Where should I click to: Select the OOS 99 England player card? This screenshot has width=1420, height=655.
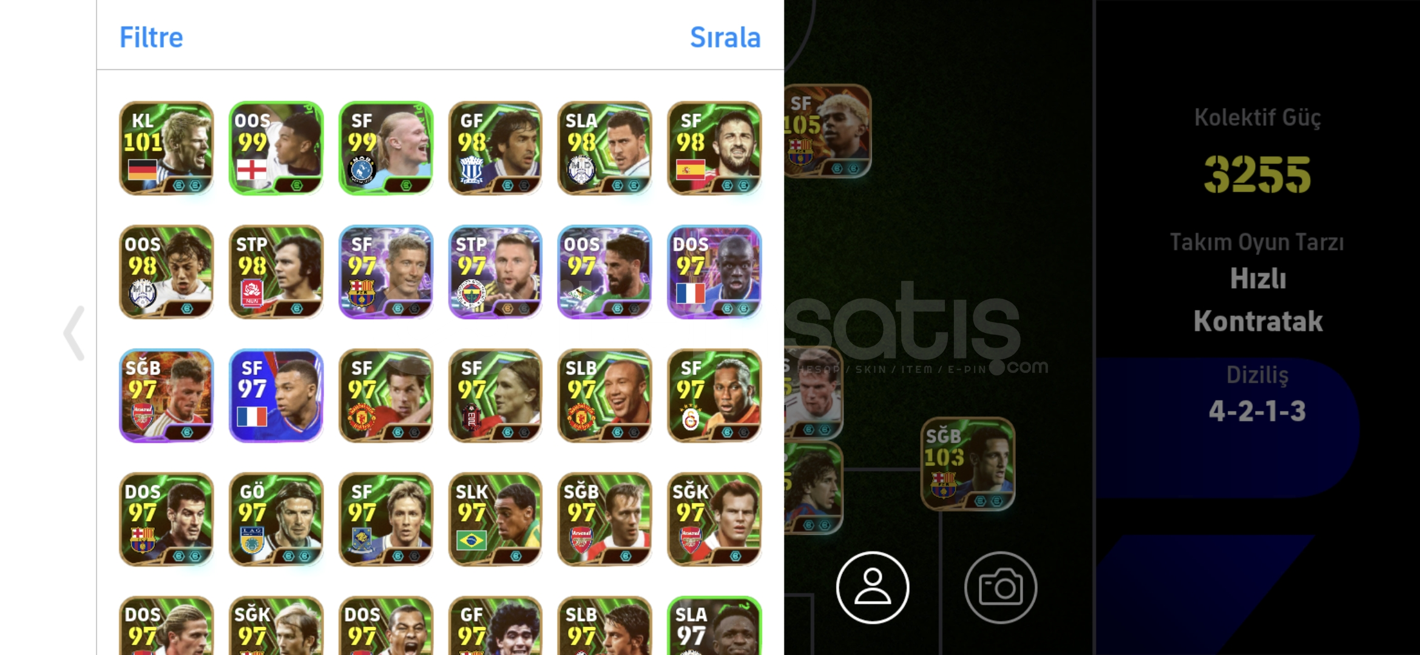276,148
